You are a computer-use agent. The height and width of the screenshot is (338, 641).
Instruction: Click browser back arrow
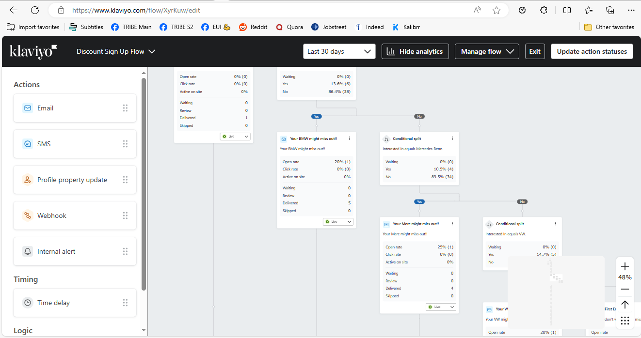tap(14, 10)
